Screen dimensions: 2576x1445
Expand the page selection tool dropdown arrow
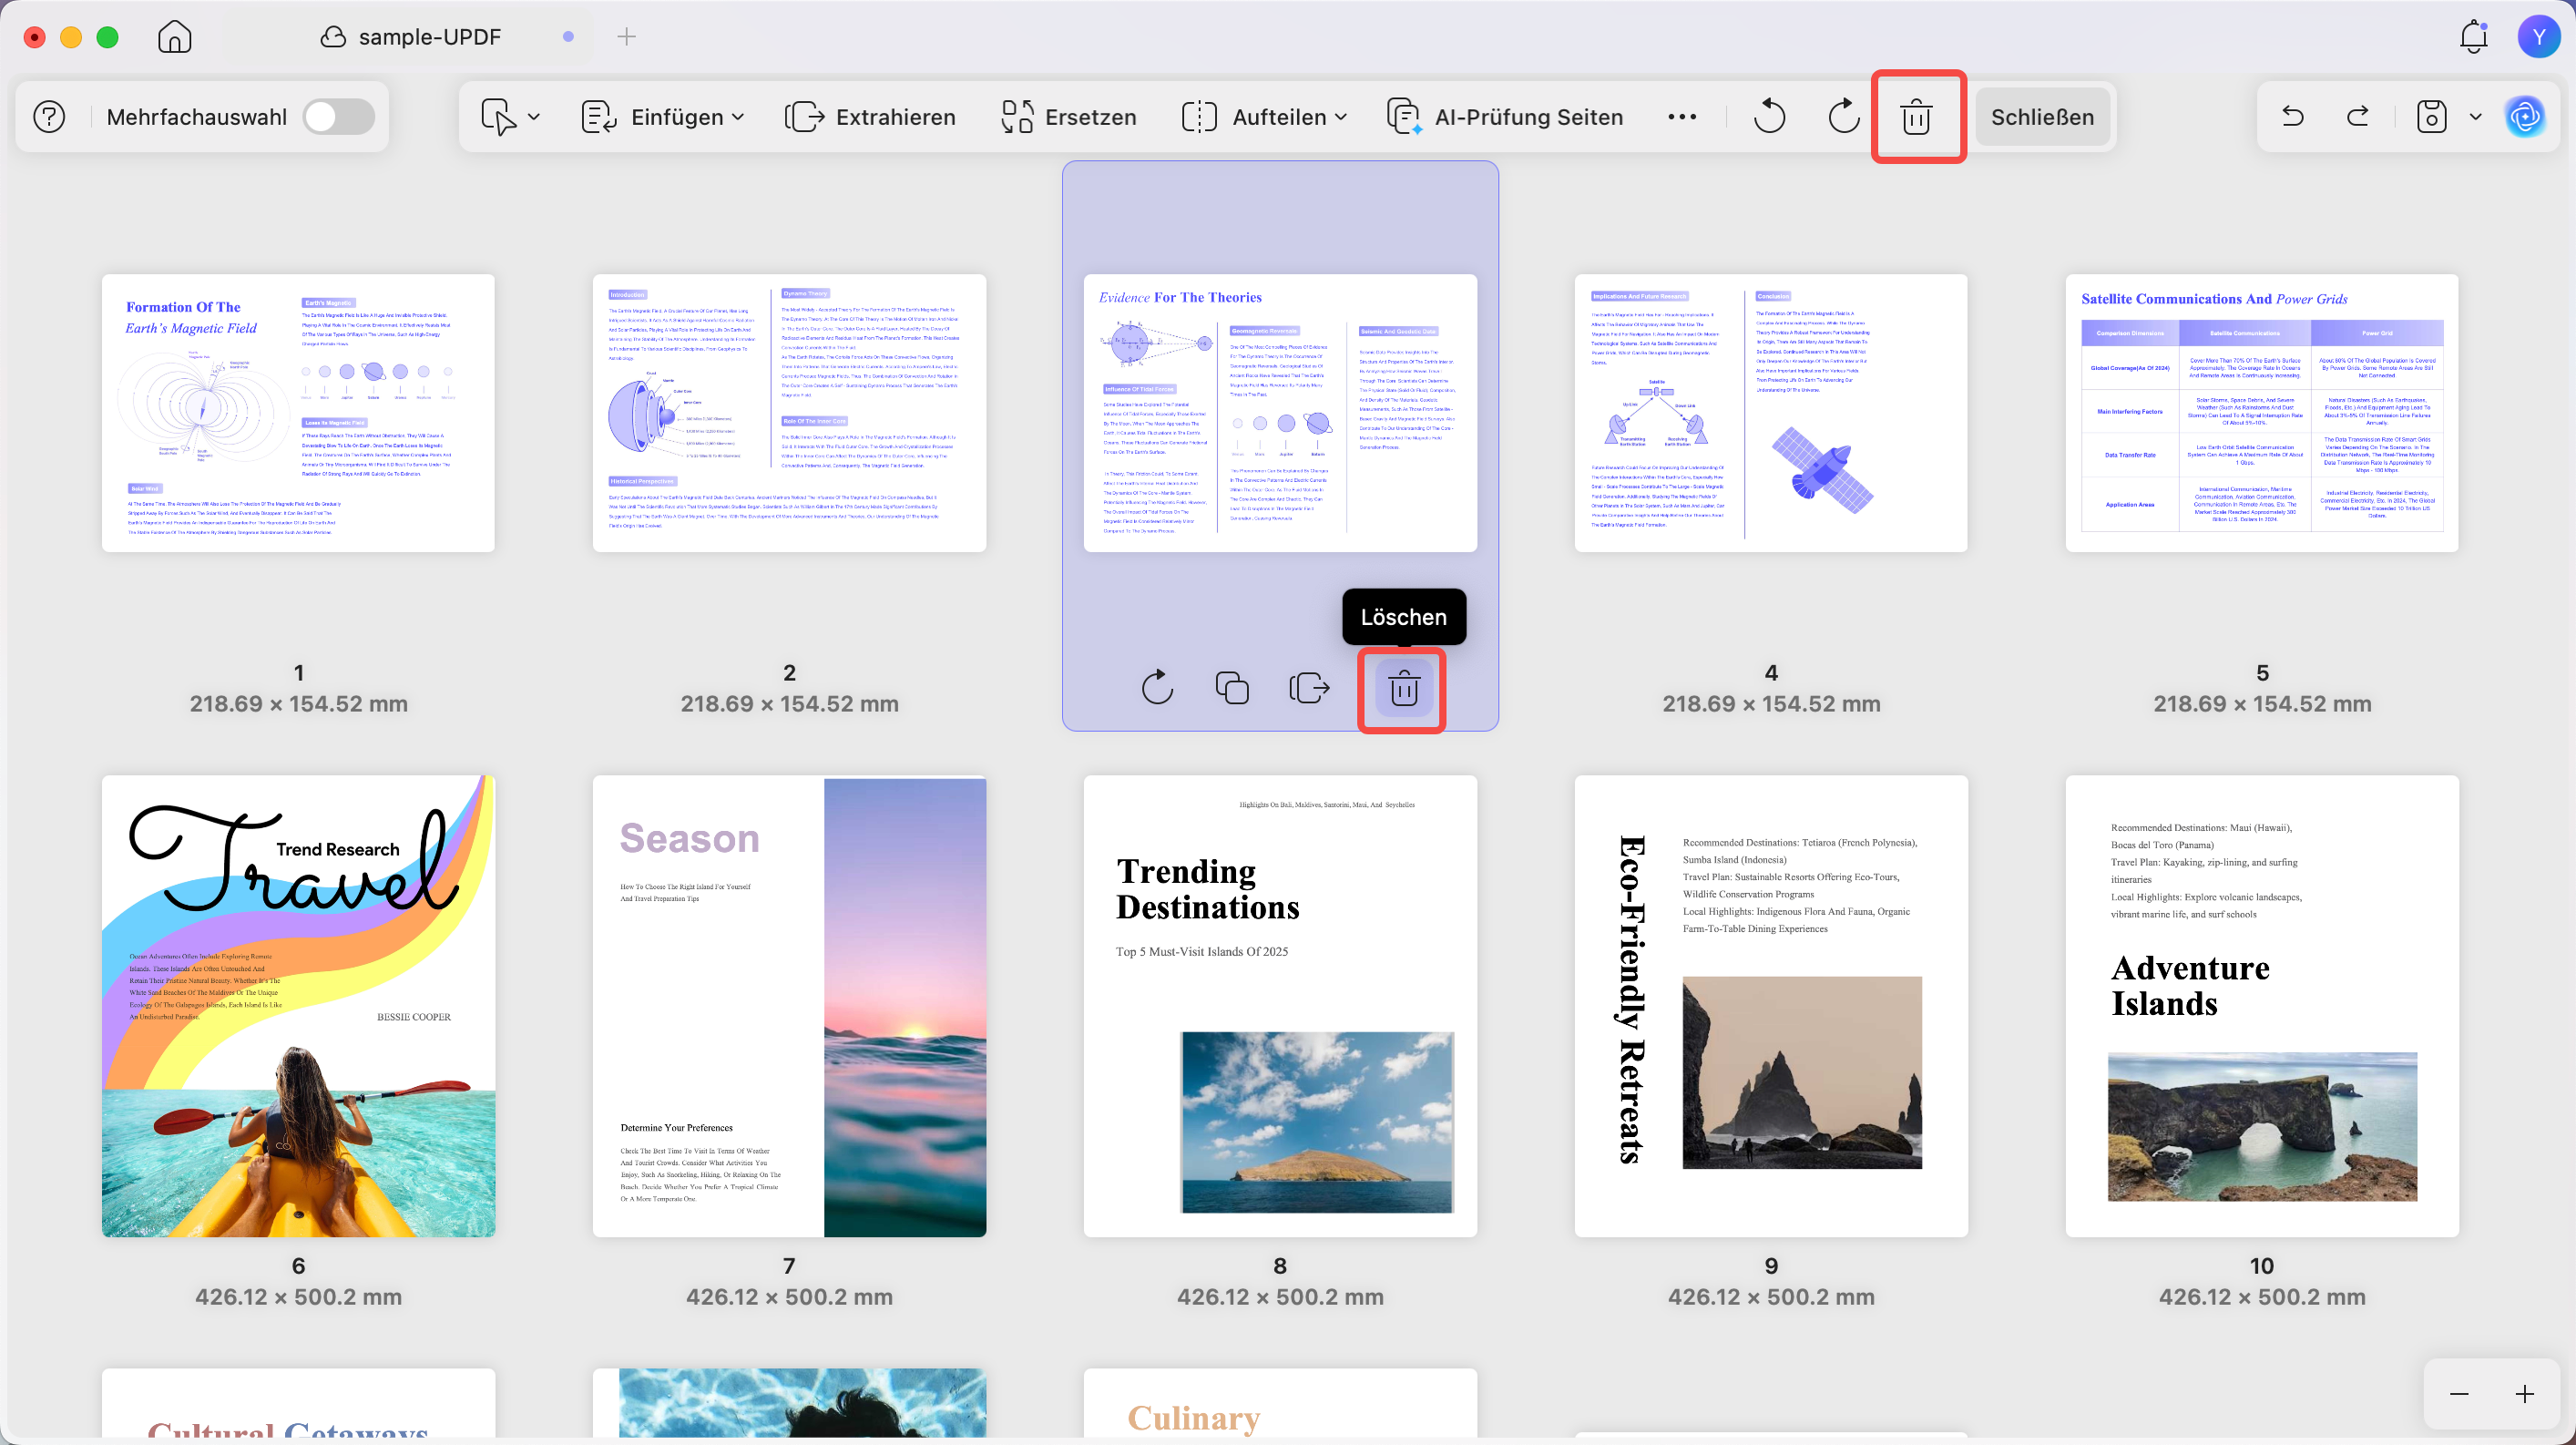pyautogui.click(x=534, y=117)
